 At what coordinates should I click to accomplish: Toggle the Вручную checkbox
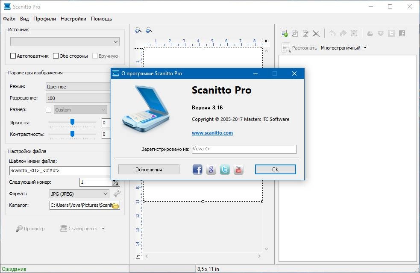(x=95, y=56)
